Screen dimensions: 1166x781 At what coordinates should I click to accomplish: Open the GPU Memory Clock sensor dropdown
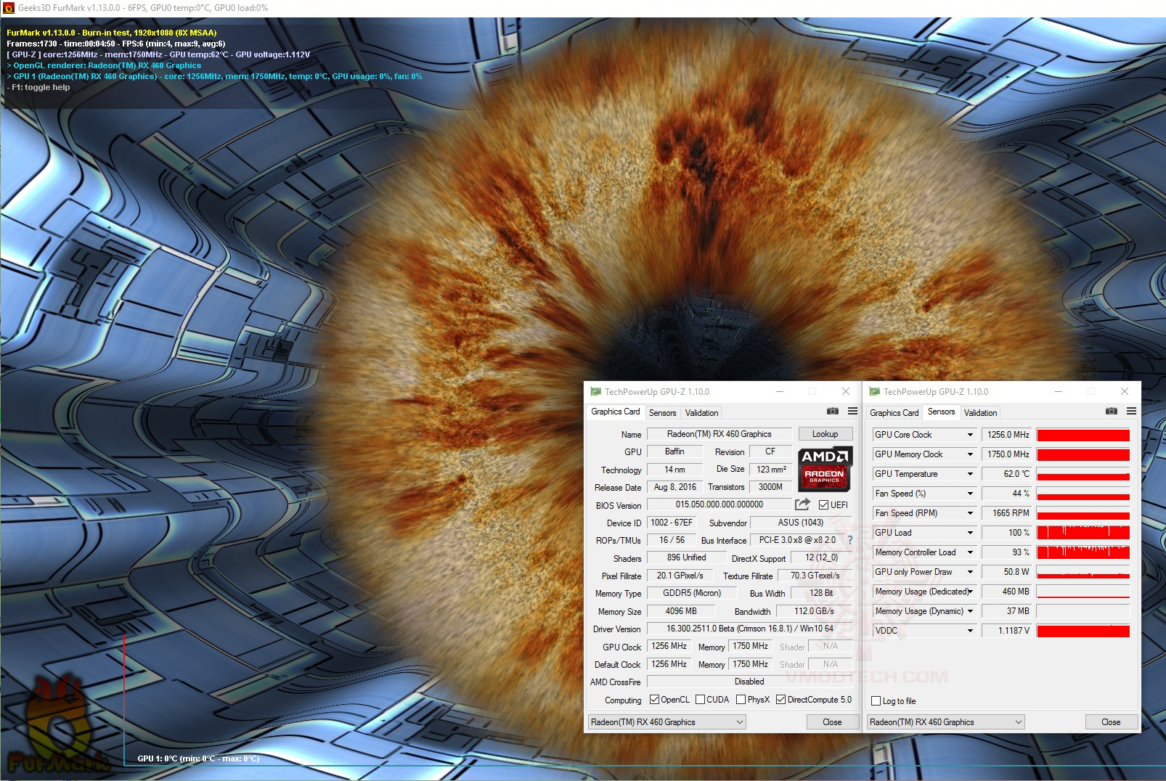970,454
